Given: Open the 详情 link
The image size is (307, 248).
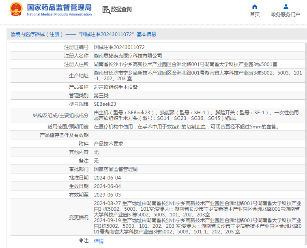Looking at the screenshot, I should 99,241.
